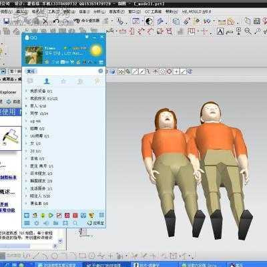Click the left panel horizontal scrollbar
This screenshot has width=267, height=267.
pos(29,246)
